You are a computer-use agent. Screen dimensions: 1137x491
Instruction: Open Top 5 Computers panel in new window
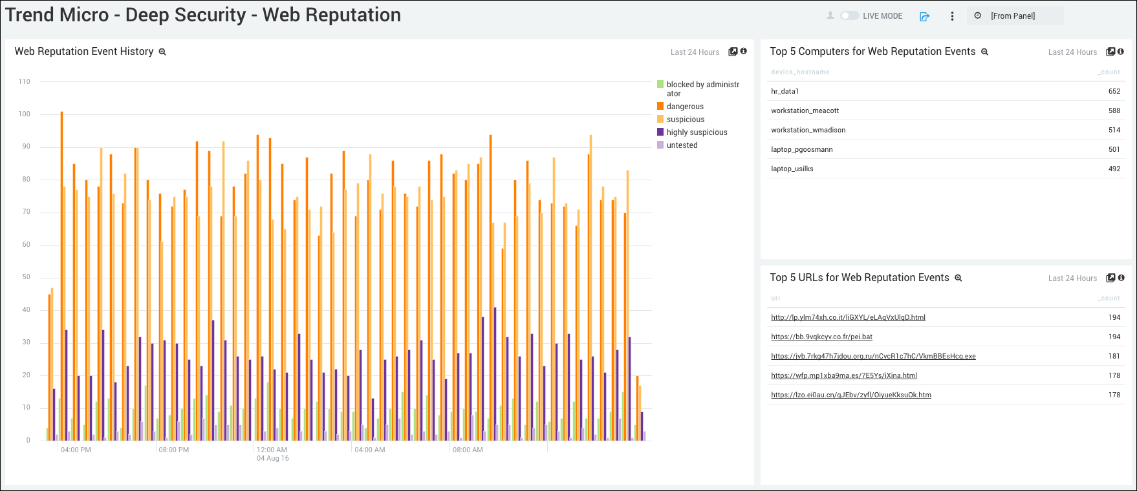(x=1110, y=52)
